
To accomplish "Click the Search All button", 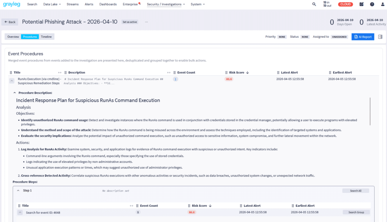I will click(x=356, y=191).
